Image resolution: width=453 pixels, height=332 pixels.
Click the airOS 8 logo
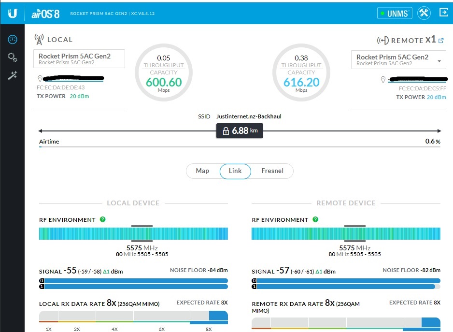(46, 14)
